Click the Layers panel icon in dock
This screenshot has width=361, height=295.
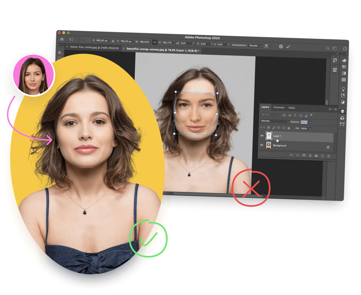point(342,111)
